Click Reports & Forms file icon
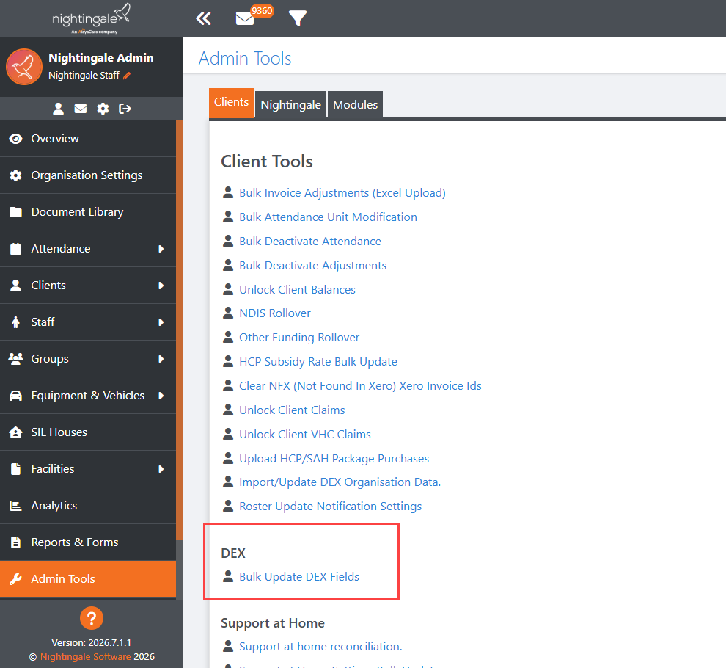 (x=15, y=542)
